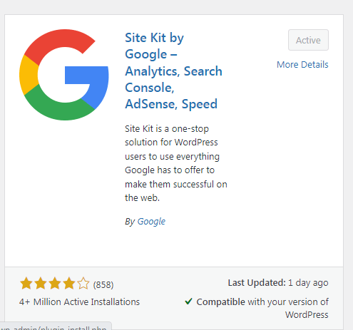
Task: Click the (858) ratings count
Action: (x=103, y=284)
